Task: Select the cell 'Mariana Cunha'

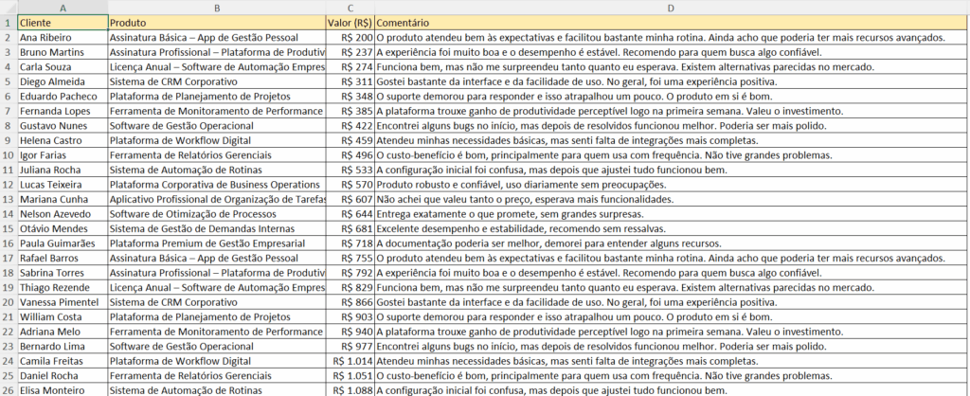Action: click(x=63, y=199)
